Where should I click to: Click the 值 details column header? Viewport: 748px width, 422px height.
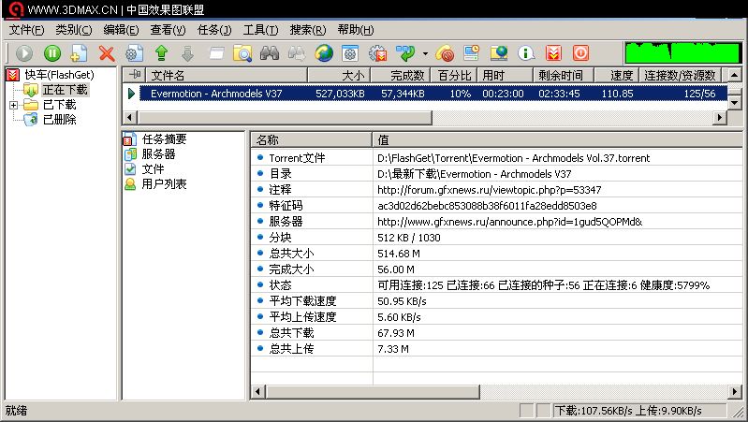(x=557, y=140)
